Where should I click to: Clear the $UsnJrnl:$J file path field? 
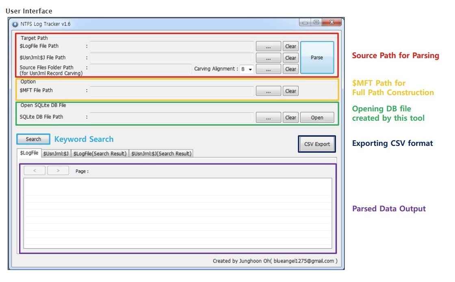coord(290,58)
